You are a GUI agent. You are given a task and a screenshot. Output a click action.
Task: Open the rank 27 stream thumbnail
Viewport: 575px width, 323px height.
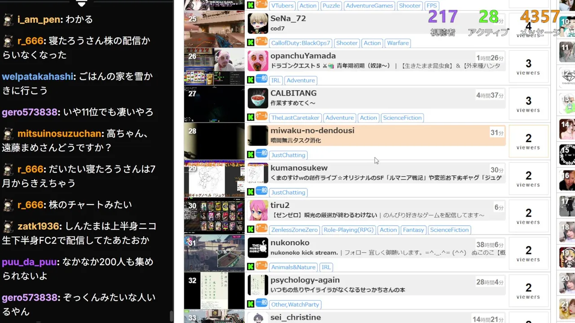pyautogui.click(x=214, y=104)
